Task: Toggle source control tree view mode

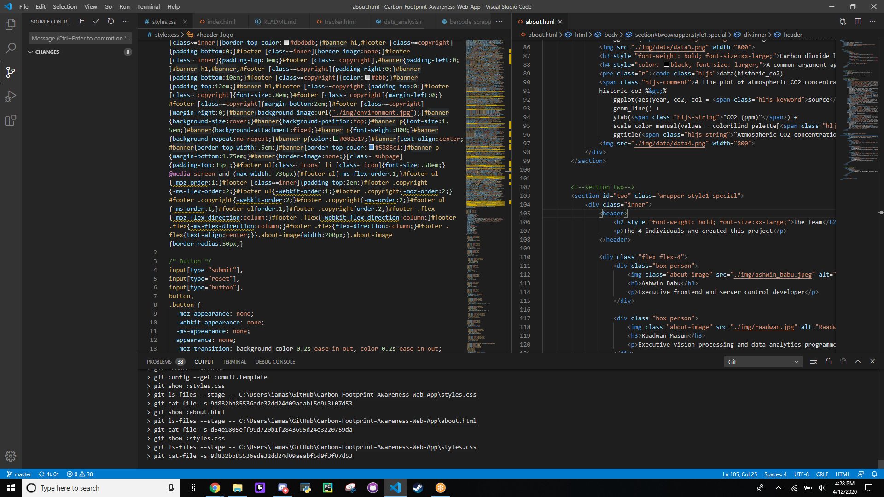Action: point(81,22)
